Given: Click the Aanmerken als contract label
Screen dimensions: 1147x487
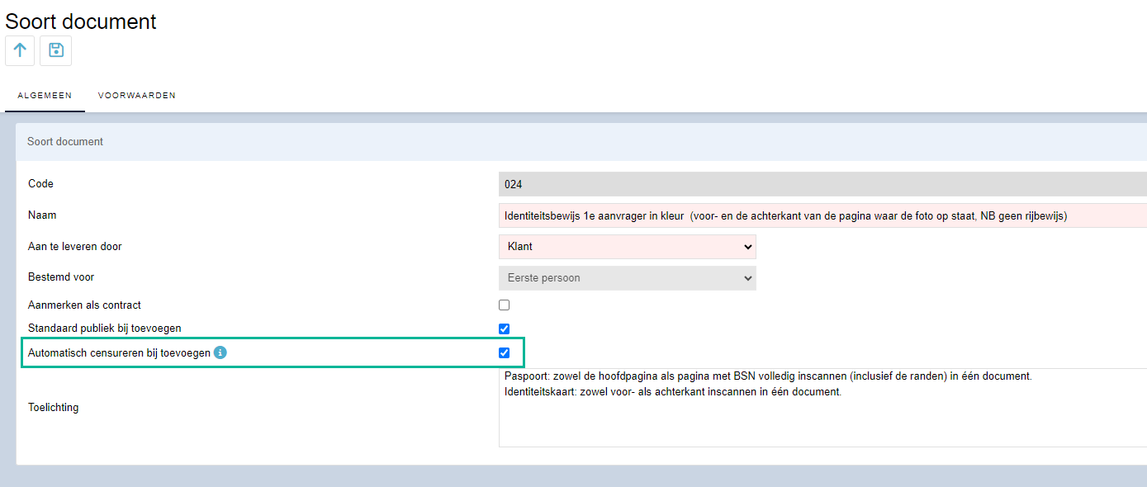Looking at the screenshot, I should pos(84,305).
